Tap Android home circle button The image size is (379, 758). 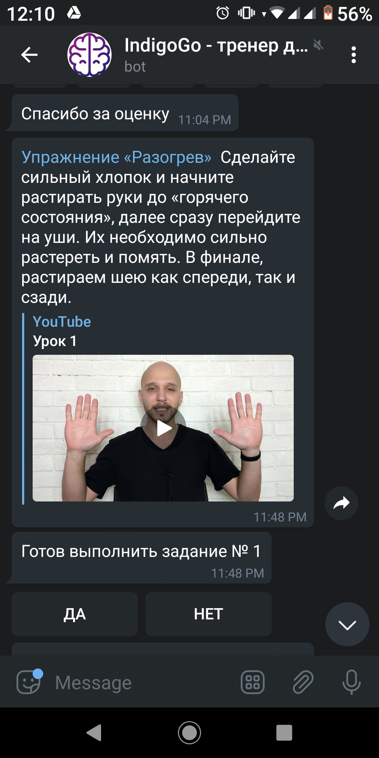click(x=189, y=732)
